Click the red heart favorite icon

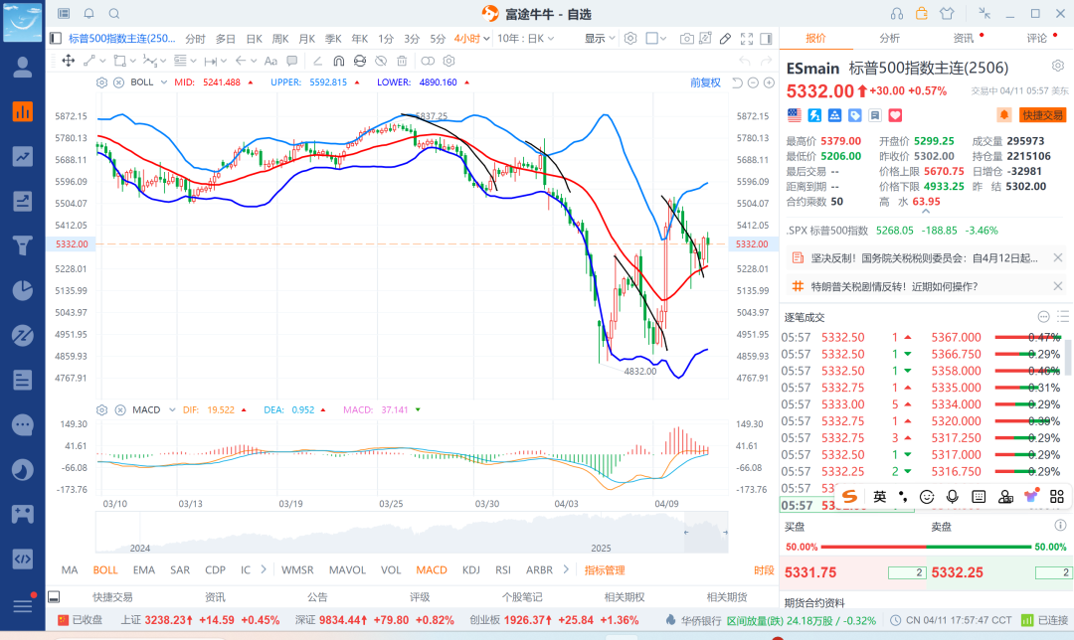[895, 115]
